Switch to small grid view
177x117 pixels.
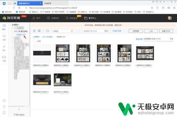tap(39, 31)
